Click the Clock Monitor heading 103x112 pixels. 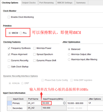tap(10, 11)
